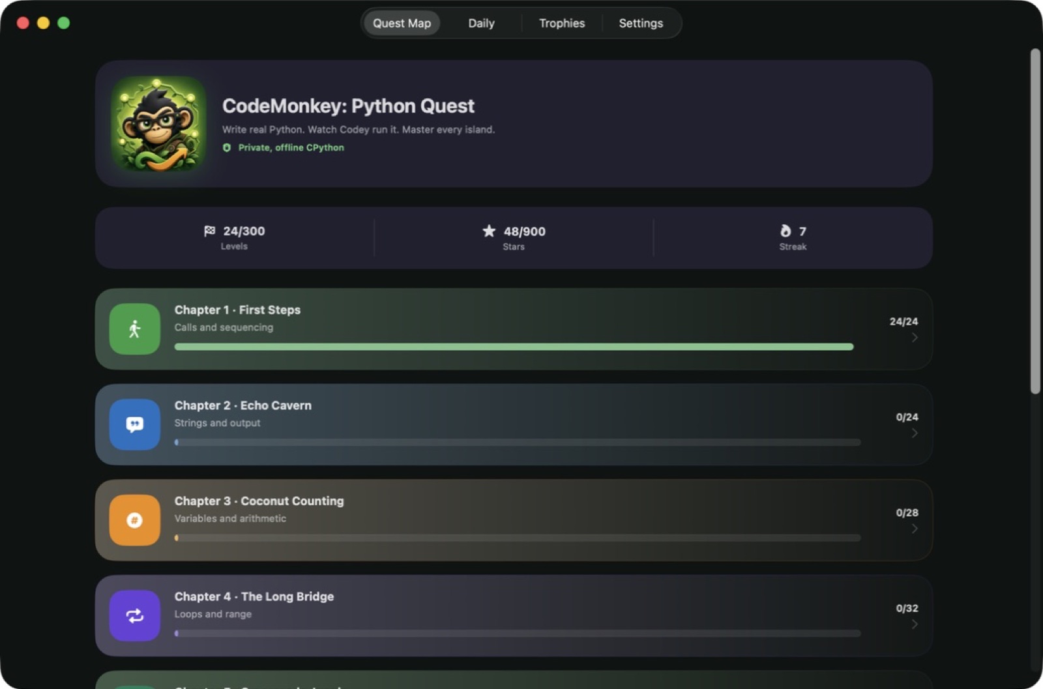The height and width of the screenshot is (689, 1043).
Task: Click the Calls and sequencing subtitle
Action: coord(224,327)
